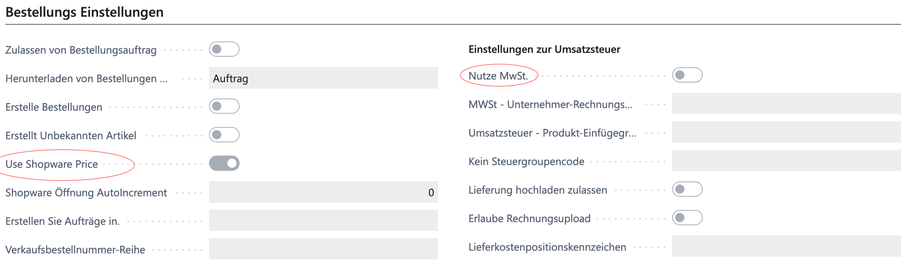The image size is (911, 264).
Task: Click the Use Shopware Price label
Action: pyautogui.click(x=52, y=164)
